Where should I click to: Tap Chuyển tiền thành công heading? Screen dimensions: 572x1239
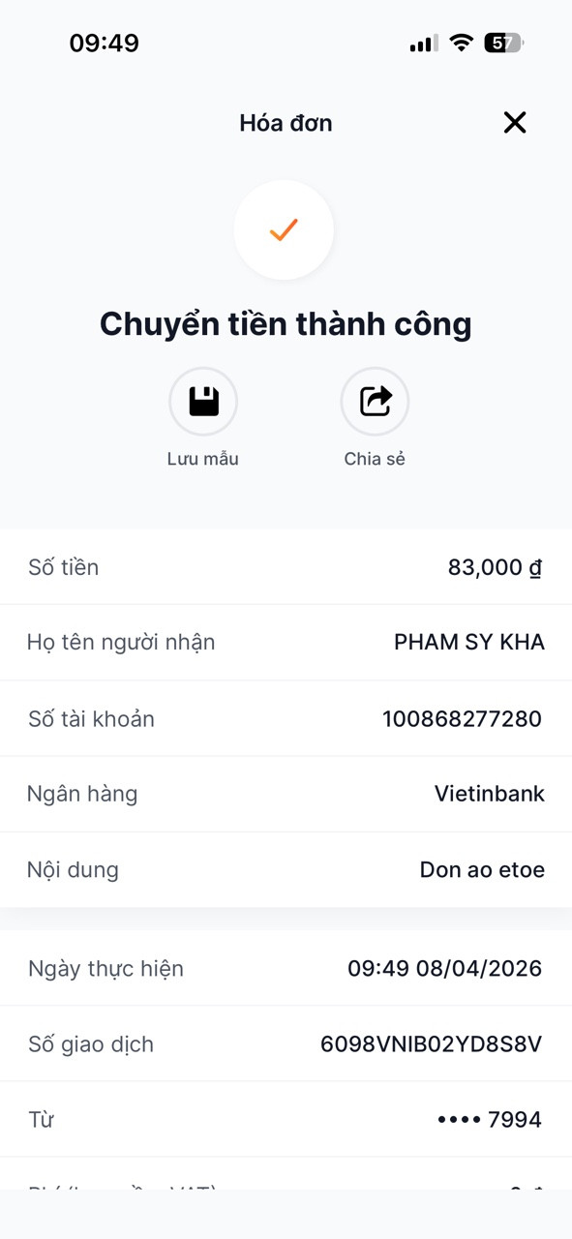click(x=286, y=324)
